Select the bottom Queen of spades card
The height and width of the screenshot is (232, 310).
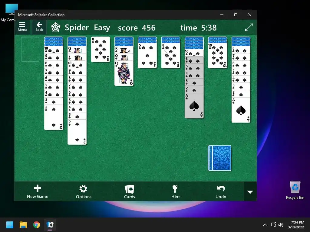click(124, 73)
